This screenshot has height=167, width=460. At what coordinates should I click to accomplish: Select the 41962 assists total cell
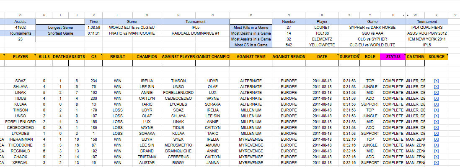20,28
